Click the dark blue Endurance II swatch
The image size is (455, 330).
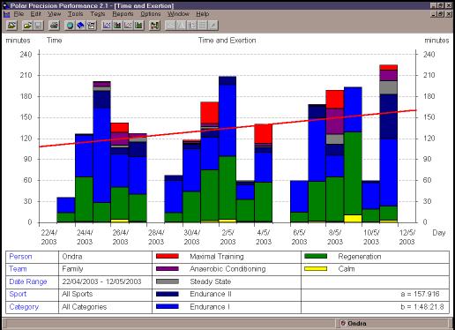point(168,294)
